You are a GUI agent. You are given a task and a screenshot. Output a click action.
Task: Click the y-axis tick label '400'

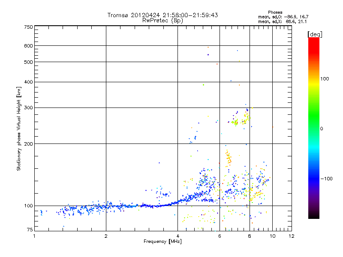pyautogui.click(x=28, y=82)
